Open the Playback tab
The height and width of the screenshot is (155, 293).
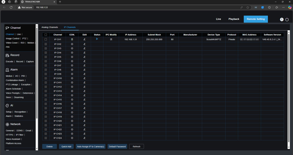[234, 19]
